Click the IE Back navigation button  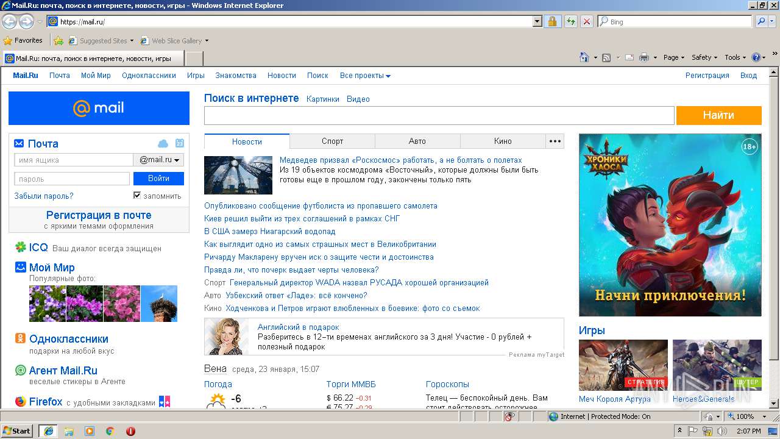10,22
